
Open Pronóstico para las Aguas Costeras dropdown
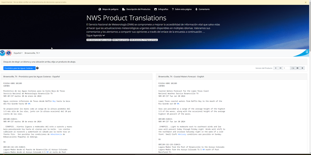pos(19,68)
